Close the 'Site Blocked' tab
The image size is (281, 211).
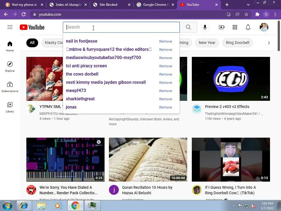coord(129,5)
